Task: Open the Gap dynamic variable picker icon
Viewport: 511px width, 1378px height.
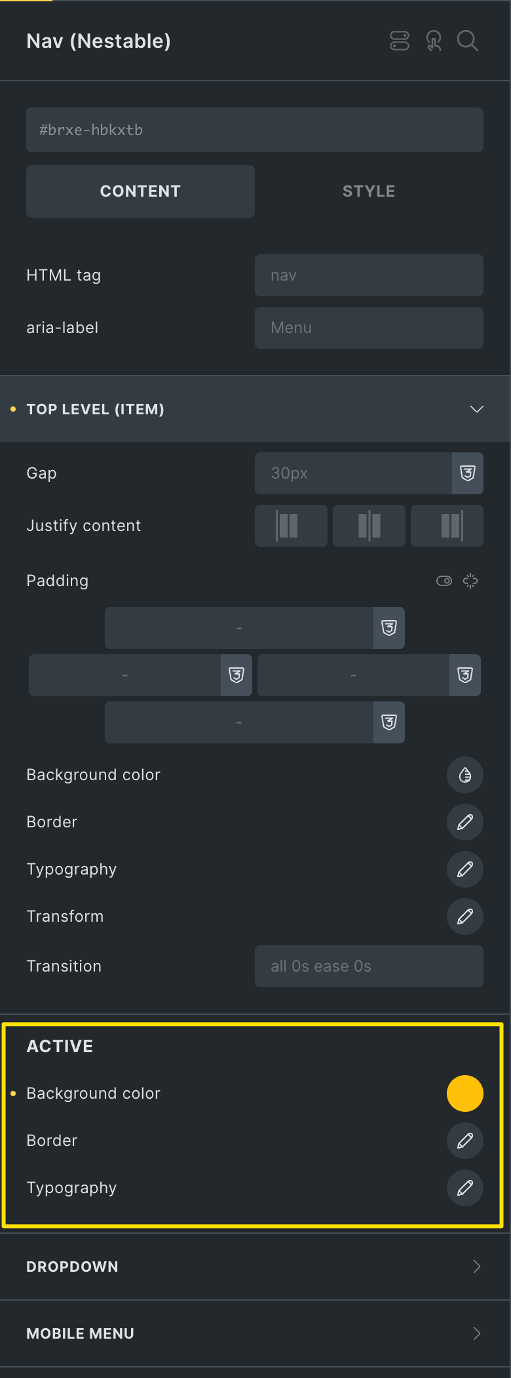Action: [468, 473]
